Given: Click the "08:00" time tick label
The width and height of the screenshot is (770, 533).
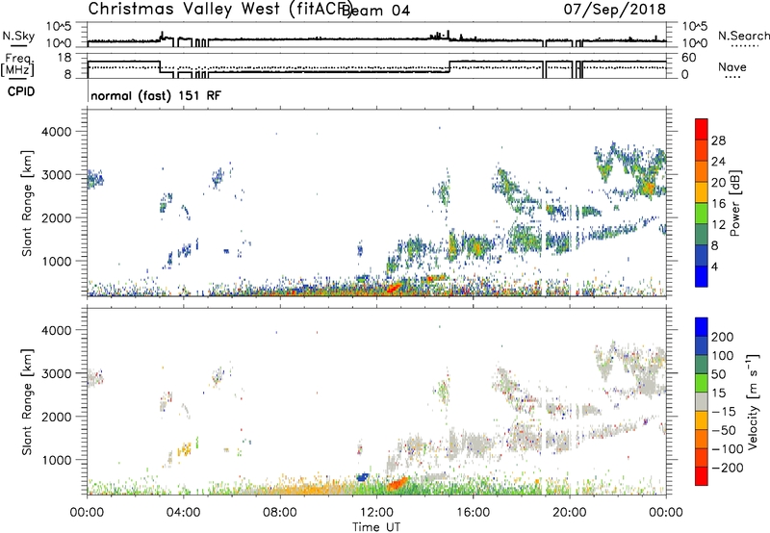Looking at the screenshot, I should [x=280, y=513].
